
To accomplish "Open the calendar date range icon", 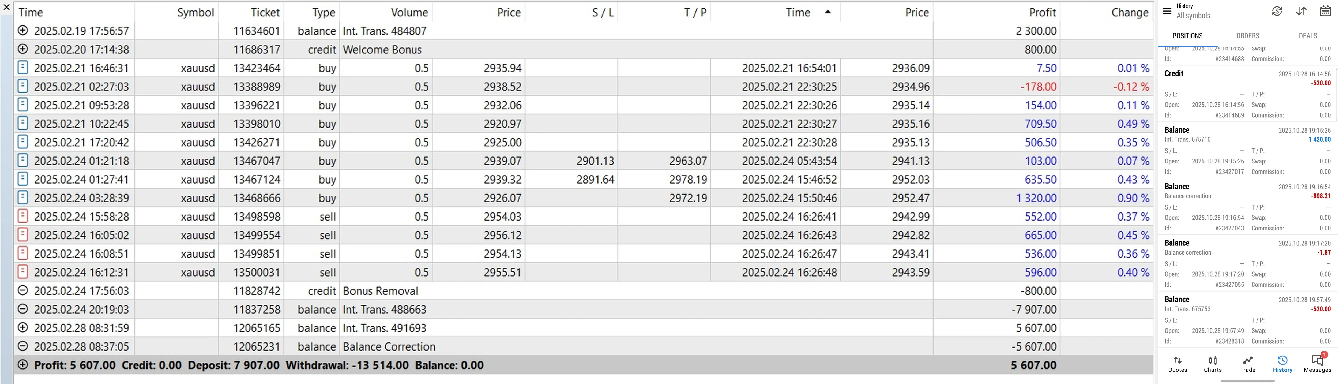I will pyautogui.click(x=1326, y=11).
